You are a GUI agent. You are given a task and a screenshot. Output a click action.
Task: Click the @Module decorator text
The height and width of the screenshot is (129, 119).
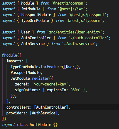click(9, 55)
